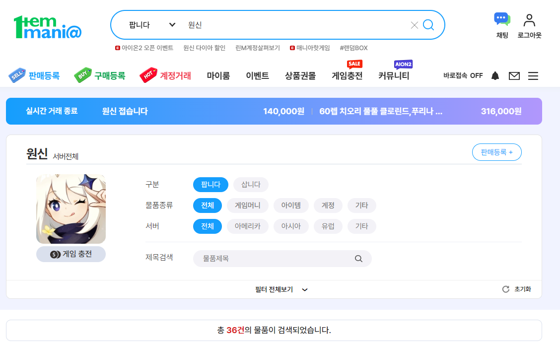Click the SALE badge above 게임충전

coord(354,64)
